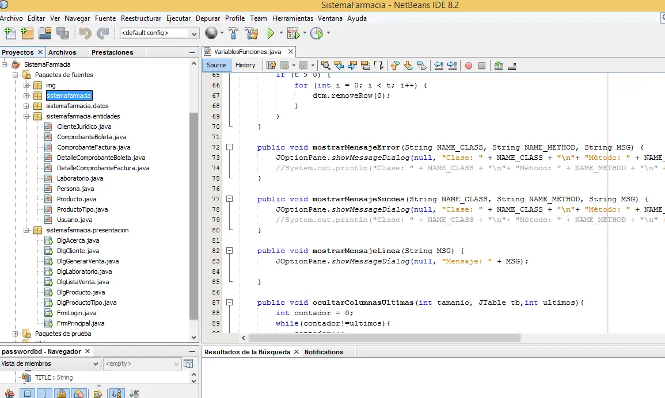Click the editor horizontal scrollbar
665x398 pixels.
tap(385, 338)
